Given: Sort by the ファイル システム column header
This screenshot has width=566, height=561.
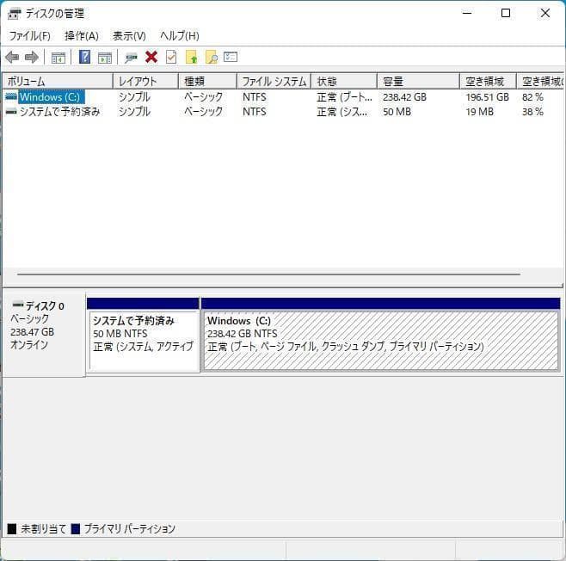Looking at the screenshot, I should 274,81.
